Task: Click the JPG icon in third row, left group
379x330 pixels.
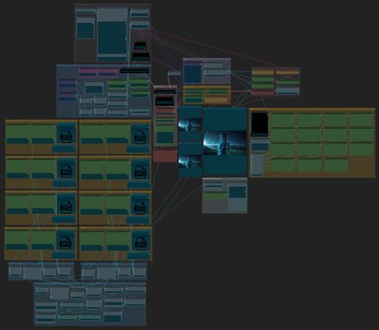Action: [67, 206]
